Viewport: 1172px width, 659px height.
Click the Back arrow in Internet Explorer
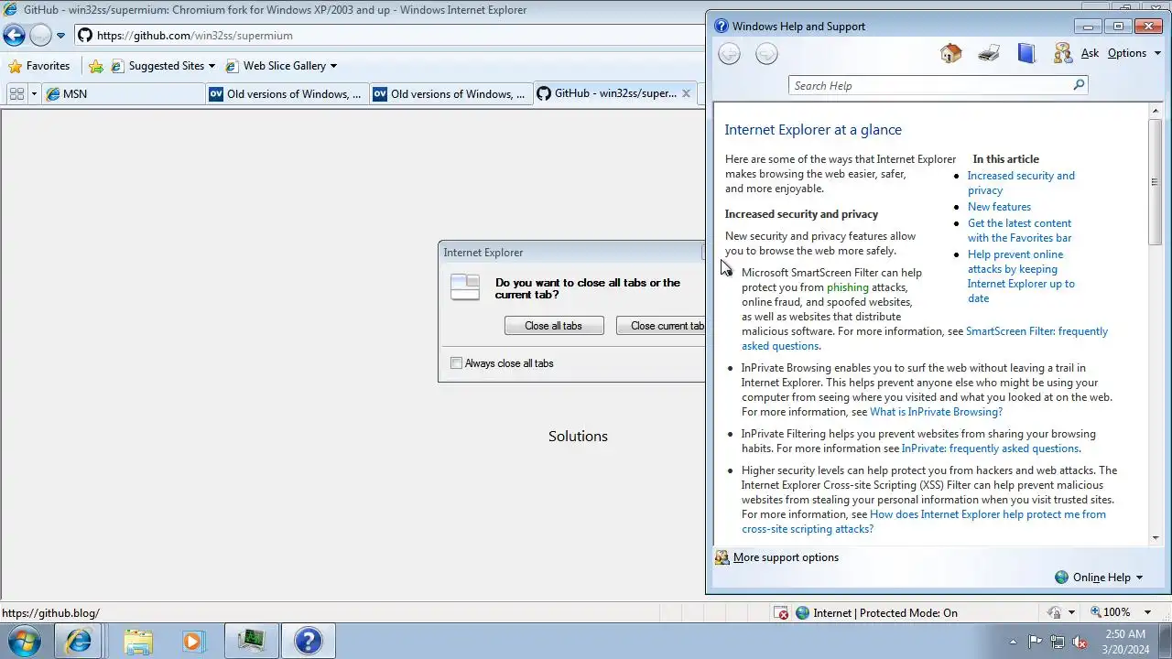pyautogui.click(x=14, y=36)
